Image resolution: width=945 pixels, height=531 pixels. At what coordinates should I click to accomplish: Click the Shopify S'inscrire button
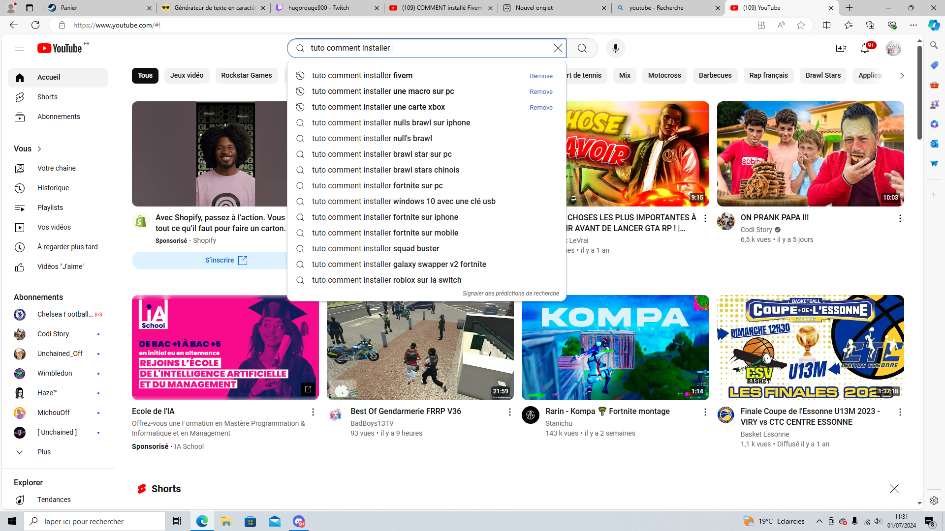tap(226, 261)
